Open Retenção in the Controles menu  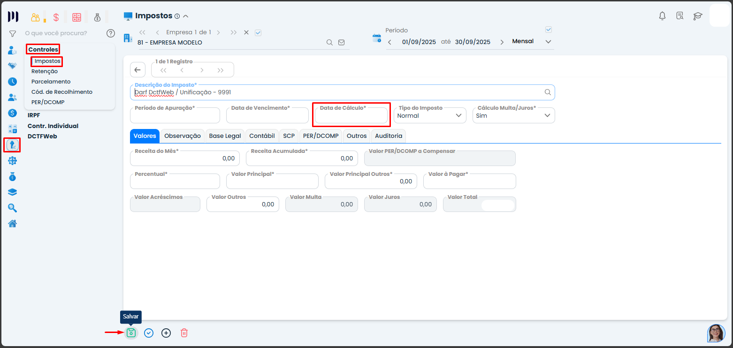pyautogui.click(x=45, y=71)
